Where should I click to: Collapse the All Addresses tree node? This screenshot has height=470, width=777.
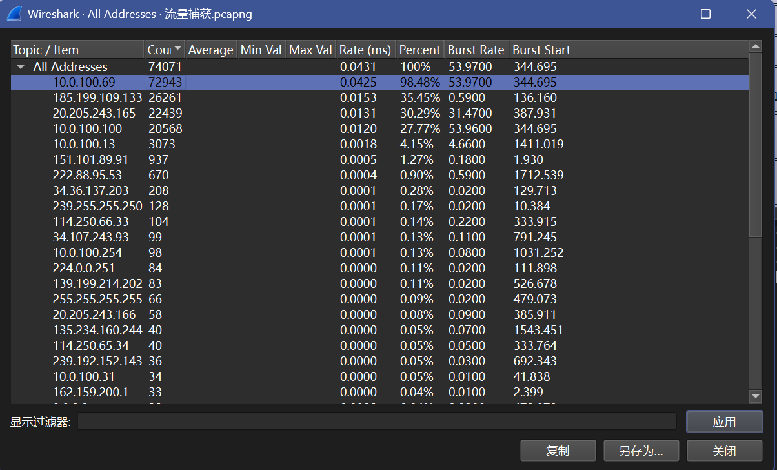(x=21, y=67)
